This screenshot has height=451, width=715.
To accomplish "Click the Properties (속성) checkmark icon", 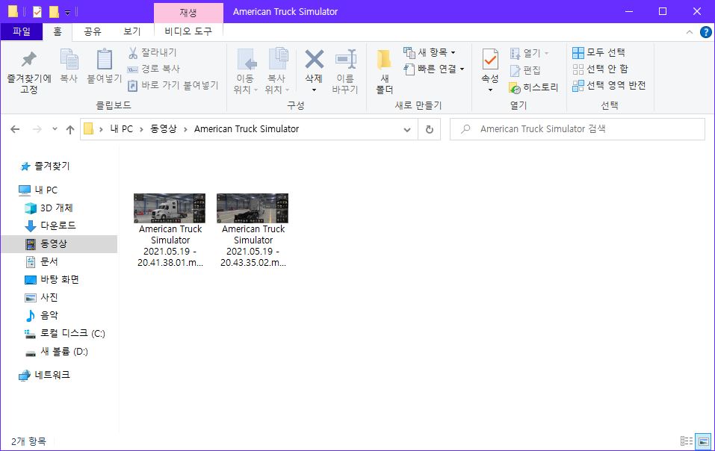I will point(490,60).
